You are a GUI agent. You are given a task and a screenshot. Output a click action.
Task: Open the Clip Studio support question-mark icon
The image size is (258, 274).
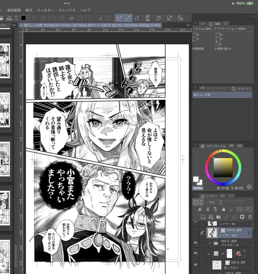coord(158,18)
